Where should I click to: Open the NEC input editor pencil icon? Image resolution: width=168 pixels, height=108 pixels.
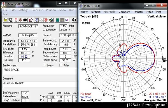coord(31,20)
